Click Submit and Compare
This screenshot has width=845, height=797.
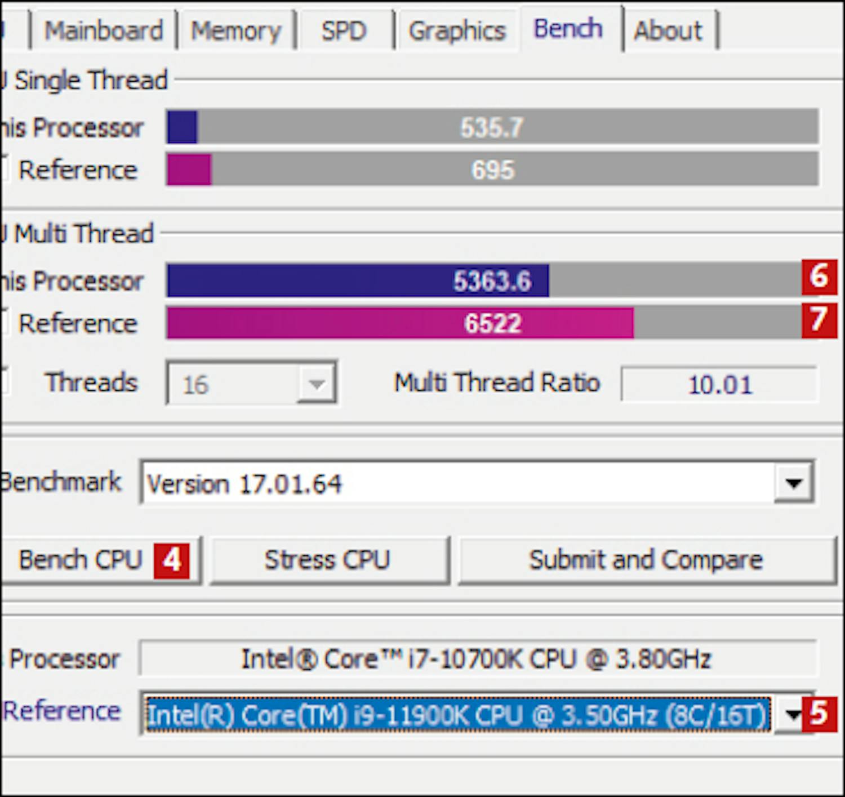pyautogui.click(x=647, y=560)
